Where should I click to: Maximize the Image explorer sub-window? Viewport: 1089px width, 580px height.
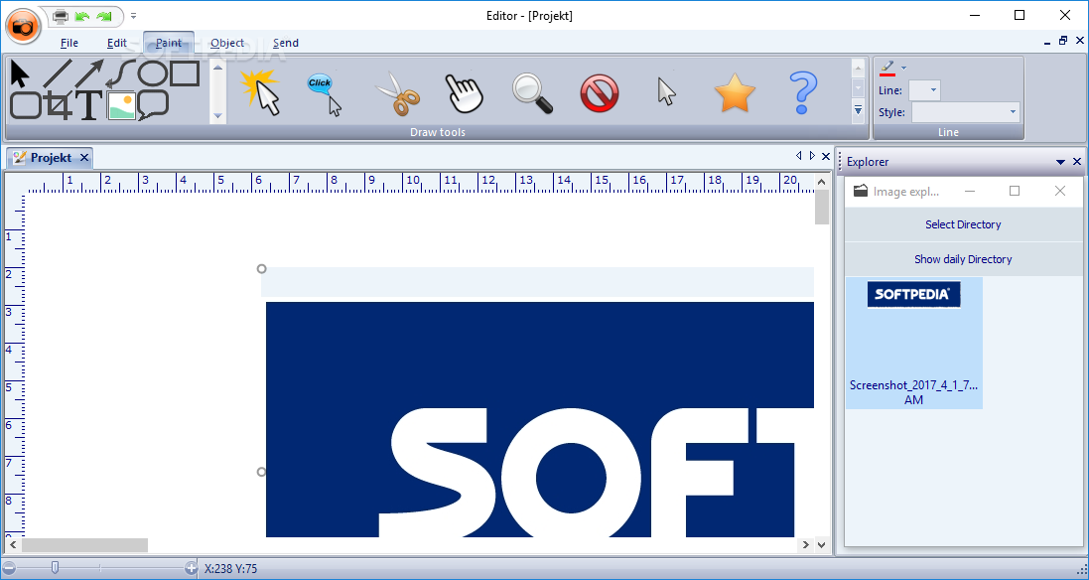[x=1015, y=191]
